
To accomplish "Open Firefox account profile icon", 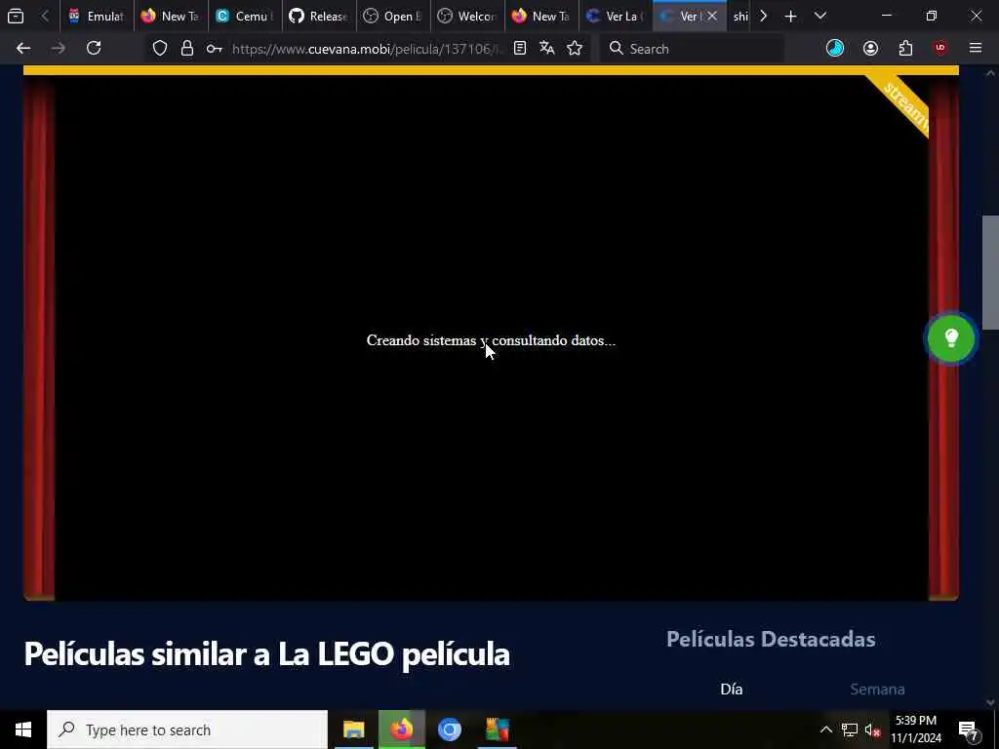I will (x=870, y=49).
